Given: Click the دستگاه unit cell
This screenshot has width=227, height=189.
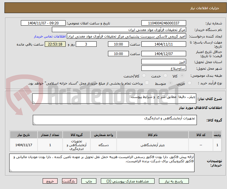Looking at the screenshot, I should coord(104,145).
